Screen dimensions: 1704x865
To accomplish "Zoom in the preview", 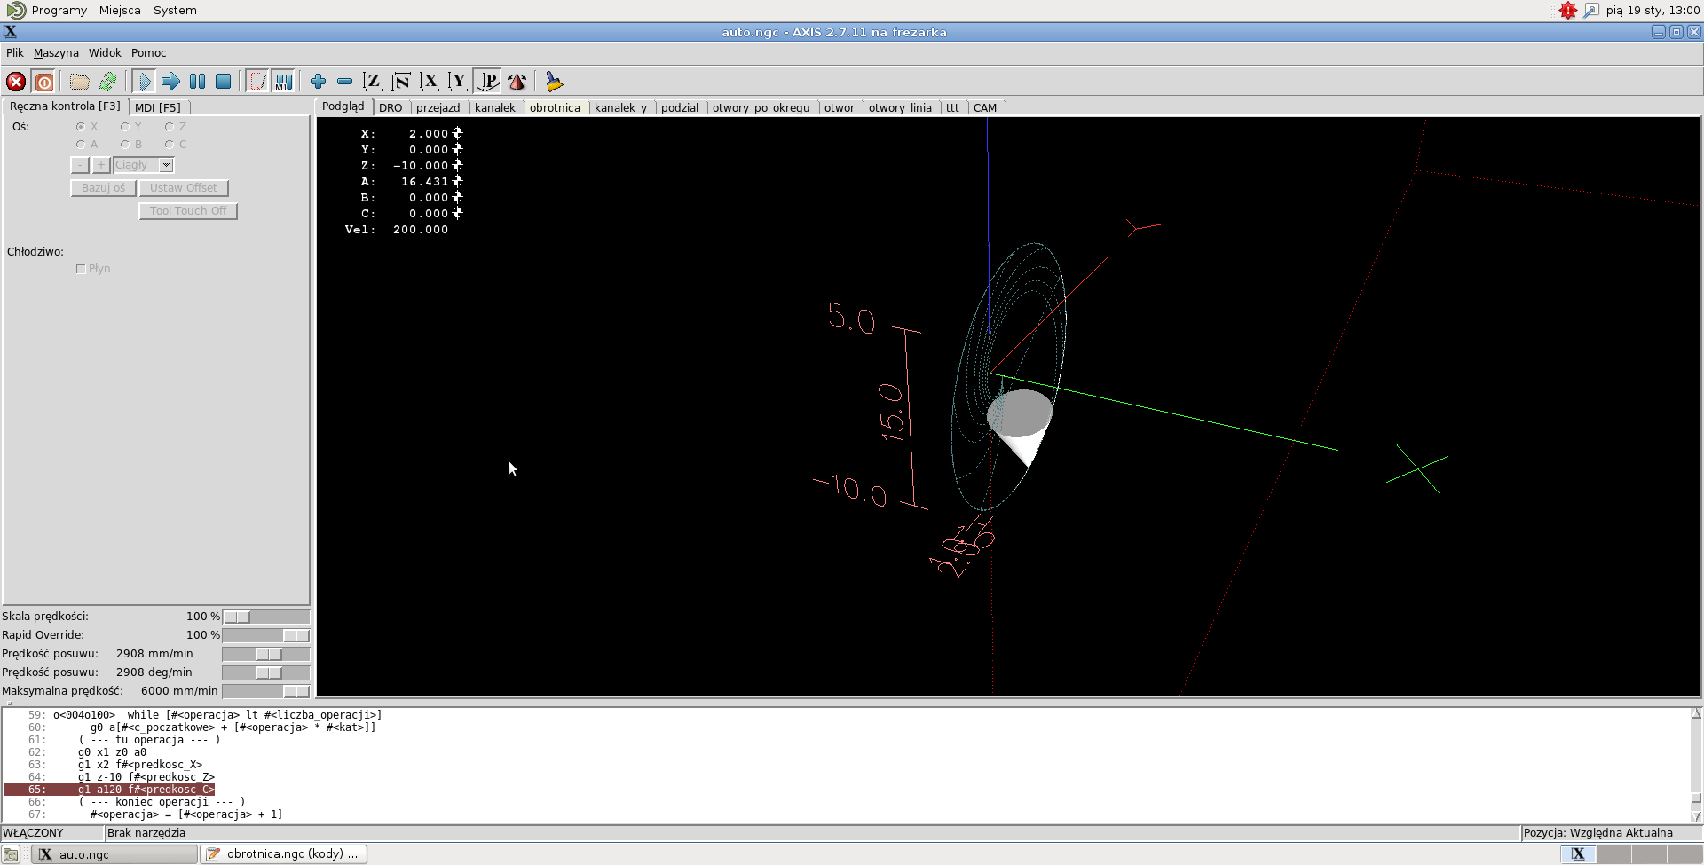I will point(318,82).
